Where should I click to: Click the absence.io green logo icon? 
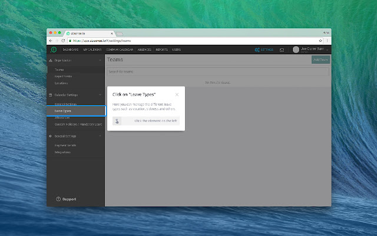(52, 50)
